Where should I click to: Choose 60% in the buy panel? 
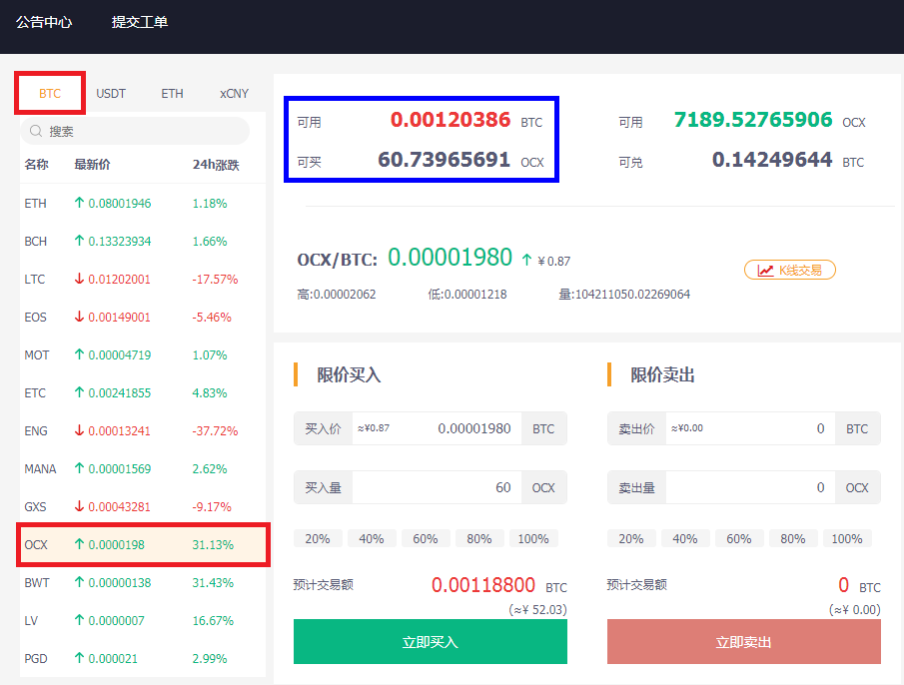[426, 538]
